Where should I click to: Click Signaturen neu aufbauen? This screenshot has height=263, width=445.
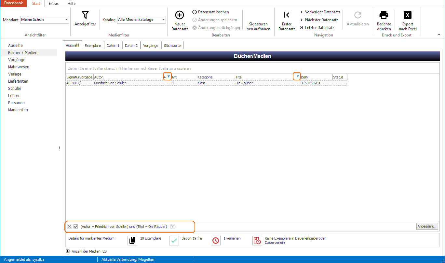coord(258,26)
